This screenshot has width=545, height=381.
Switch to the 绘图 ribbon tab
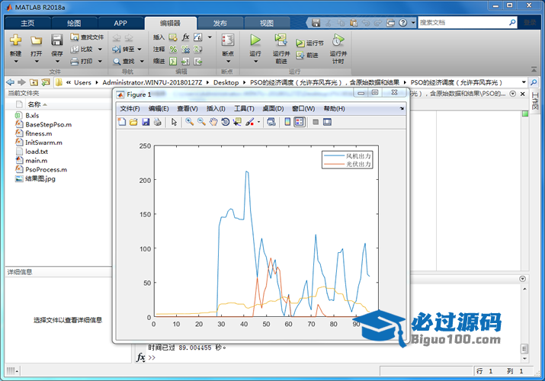coord(75,23)
